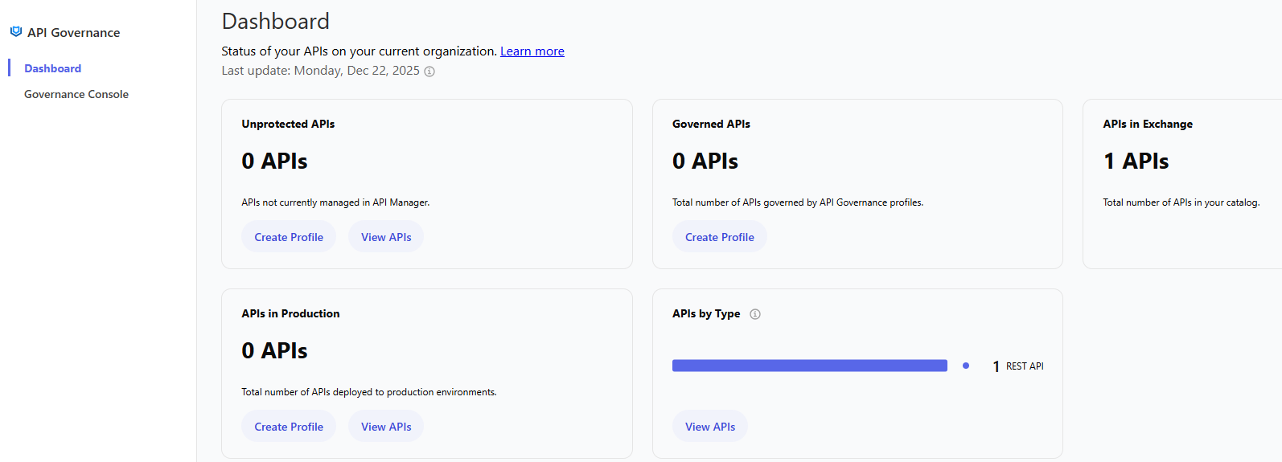This screenshot has width=1282, height=462.
Task: Click the Unprotected APIs card title
Action: [x=288, y=124]
